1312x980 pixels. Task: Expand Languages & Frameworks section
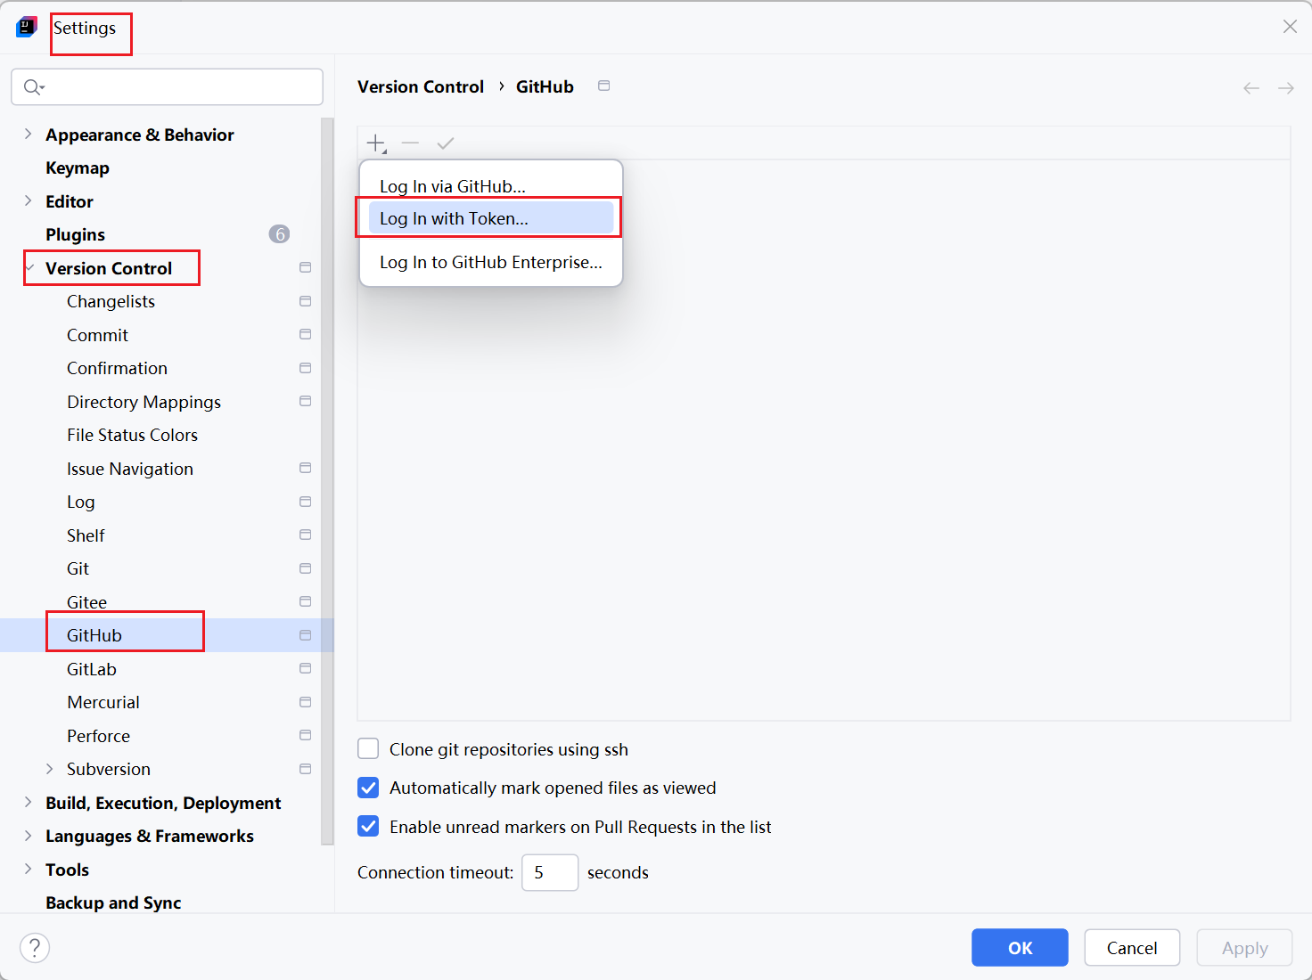click(28, 836)
